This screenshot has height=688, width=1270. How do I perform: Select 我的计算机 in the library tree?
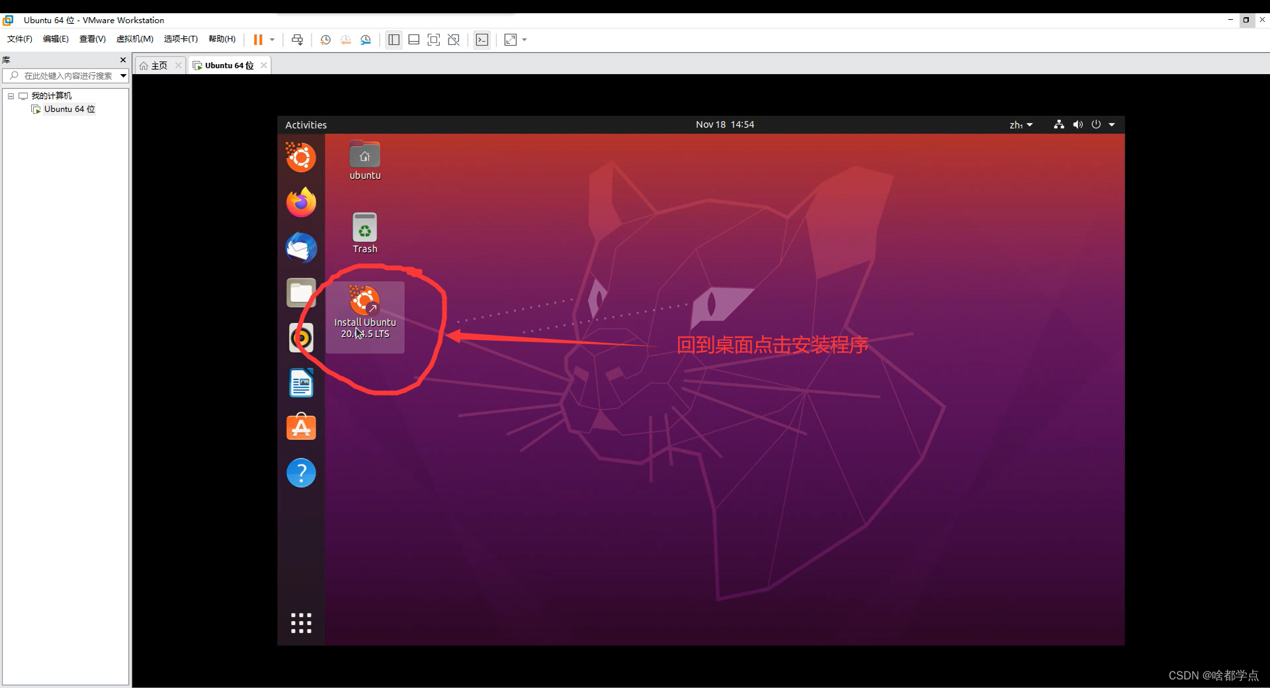[x=52, y=96]
